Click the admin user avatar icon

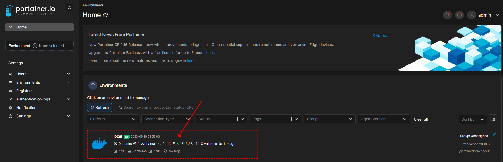472,15
